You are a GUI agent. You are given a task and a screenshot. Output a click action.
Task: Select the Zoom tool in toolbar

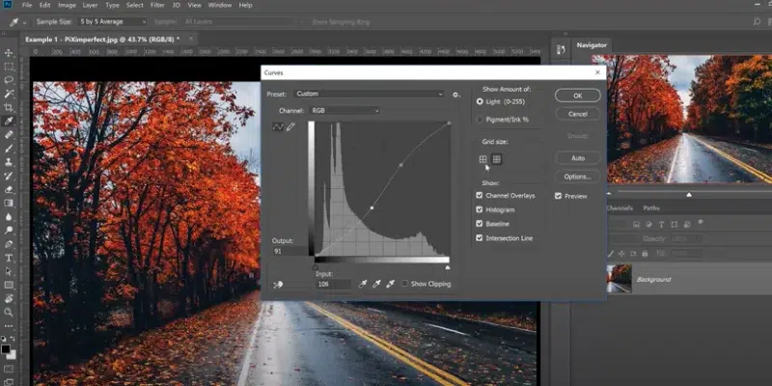(x=9, y=312)
